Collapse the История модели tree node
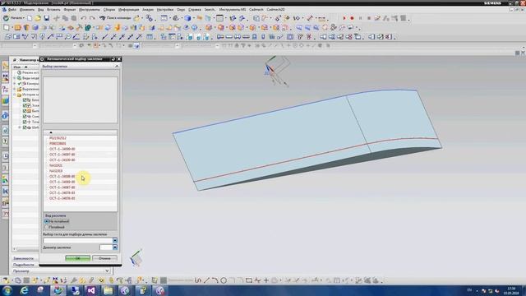 point(15,95)
